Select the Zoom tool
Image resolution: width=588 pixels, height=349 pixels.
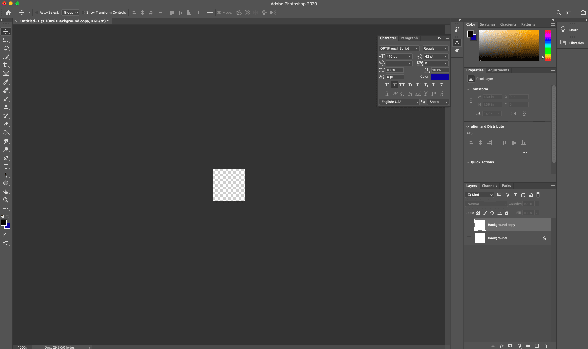6,200
